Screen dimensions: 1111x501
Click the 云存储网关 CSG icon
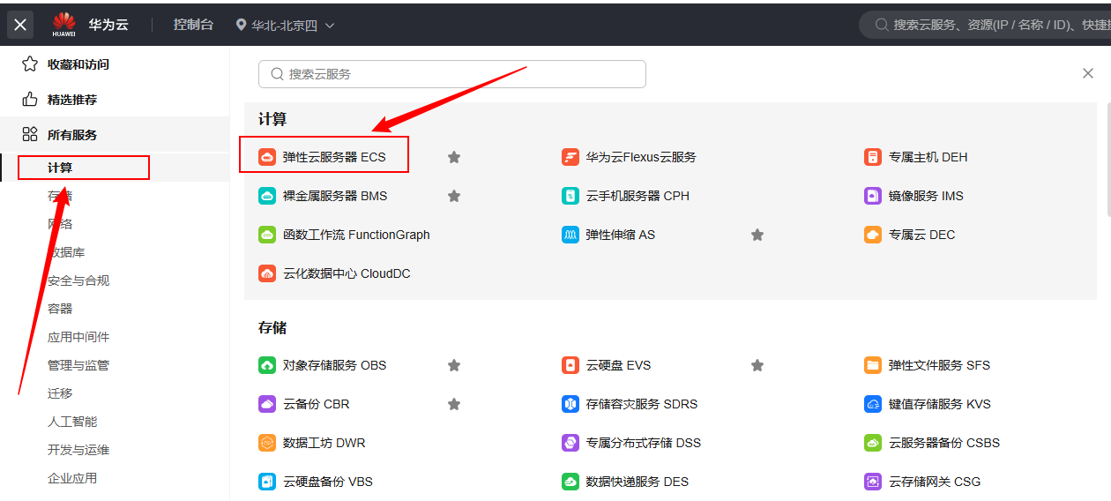tap(873, 482)
